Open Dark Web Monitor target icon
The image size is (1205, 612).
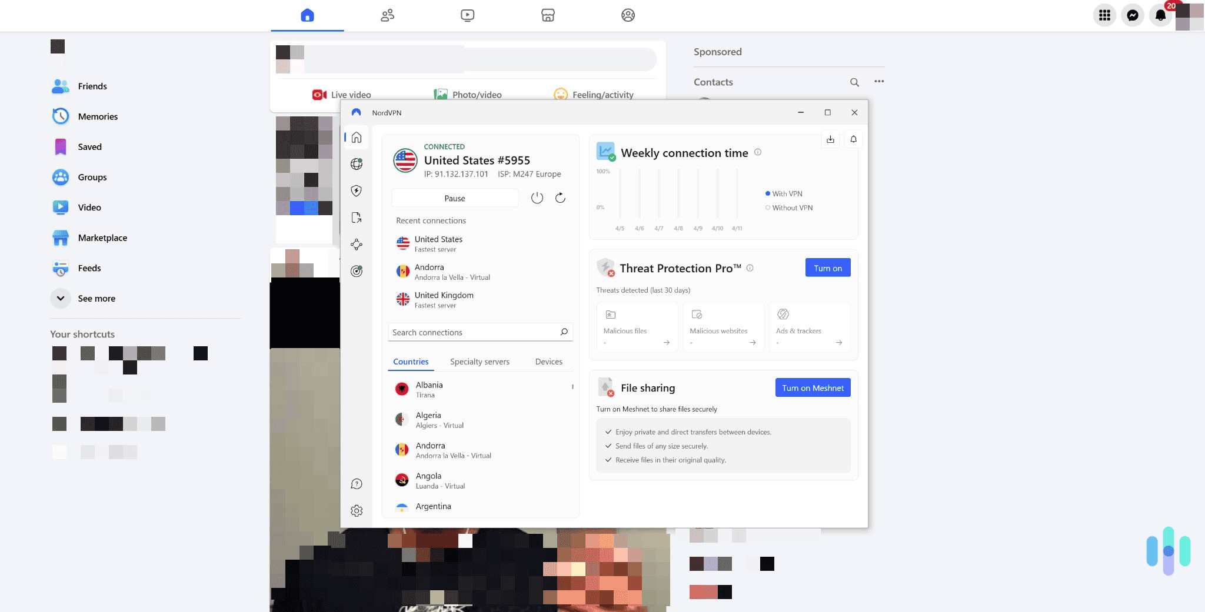click(357, 271)
